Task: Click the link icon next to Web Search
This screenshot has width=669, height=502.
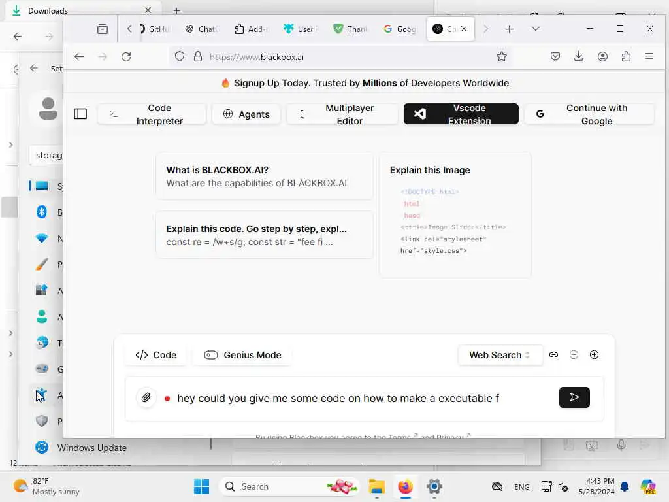Action: click(x=553, y=355)
